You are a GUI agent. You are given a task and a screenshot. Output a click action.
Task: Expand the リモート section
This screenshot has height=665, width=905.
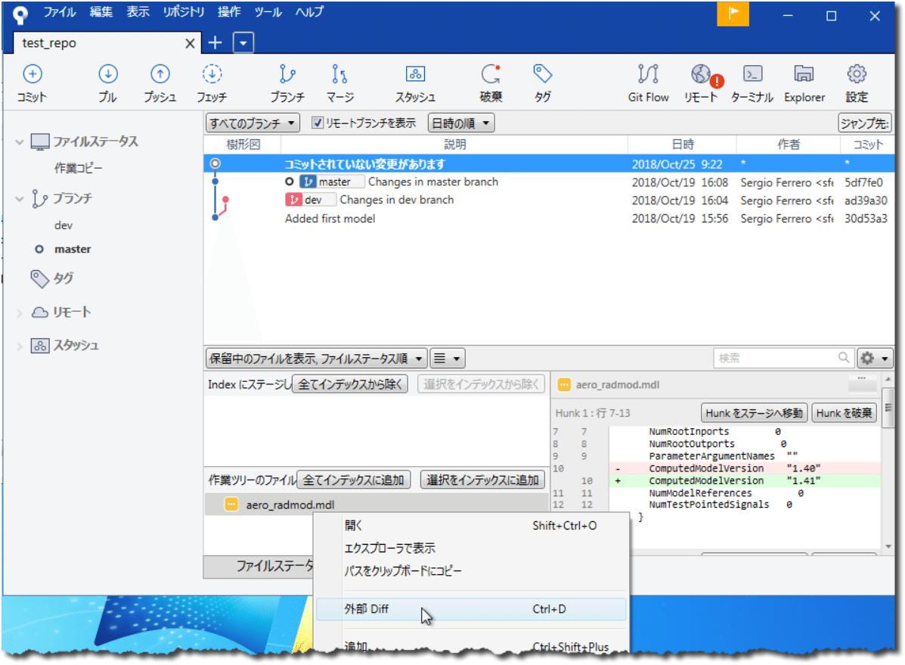click(19, 312)
